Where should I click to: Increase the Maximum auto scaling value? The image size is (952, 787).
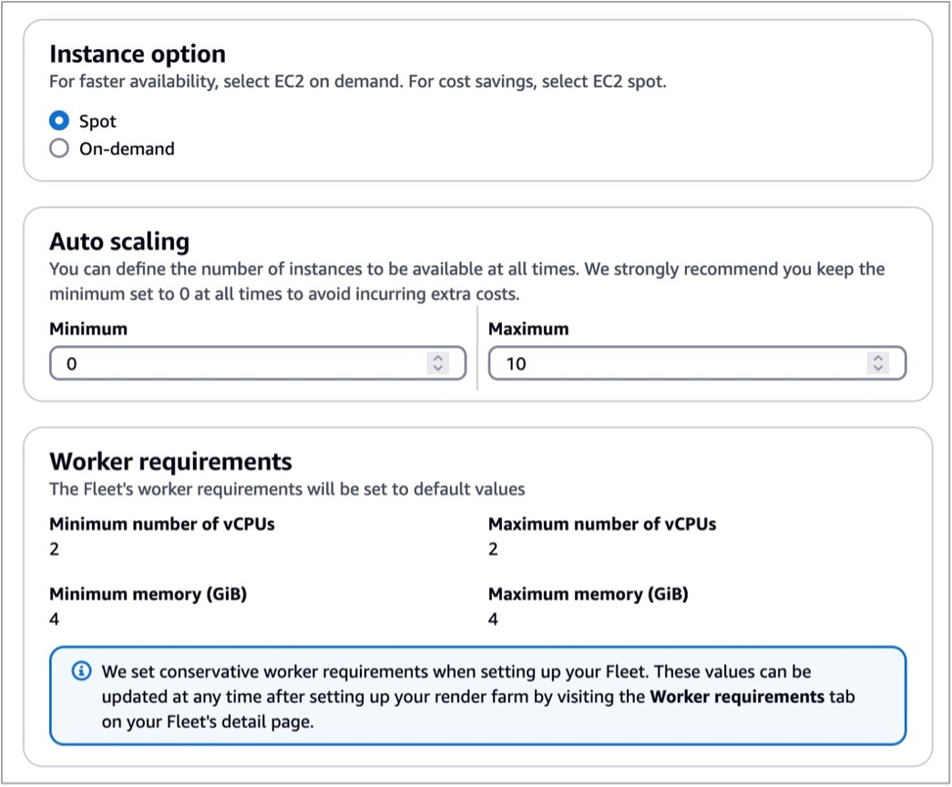click(x=878, y=358)
